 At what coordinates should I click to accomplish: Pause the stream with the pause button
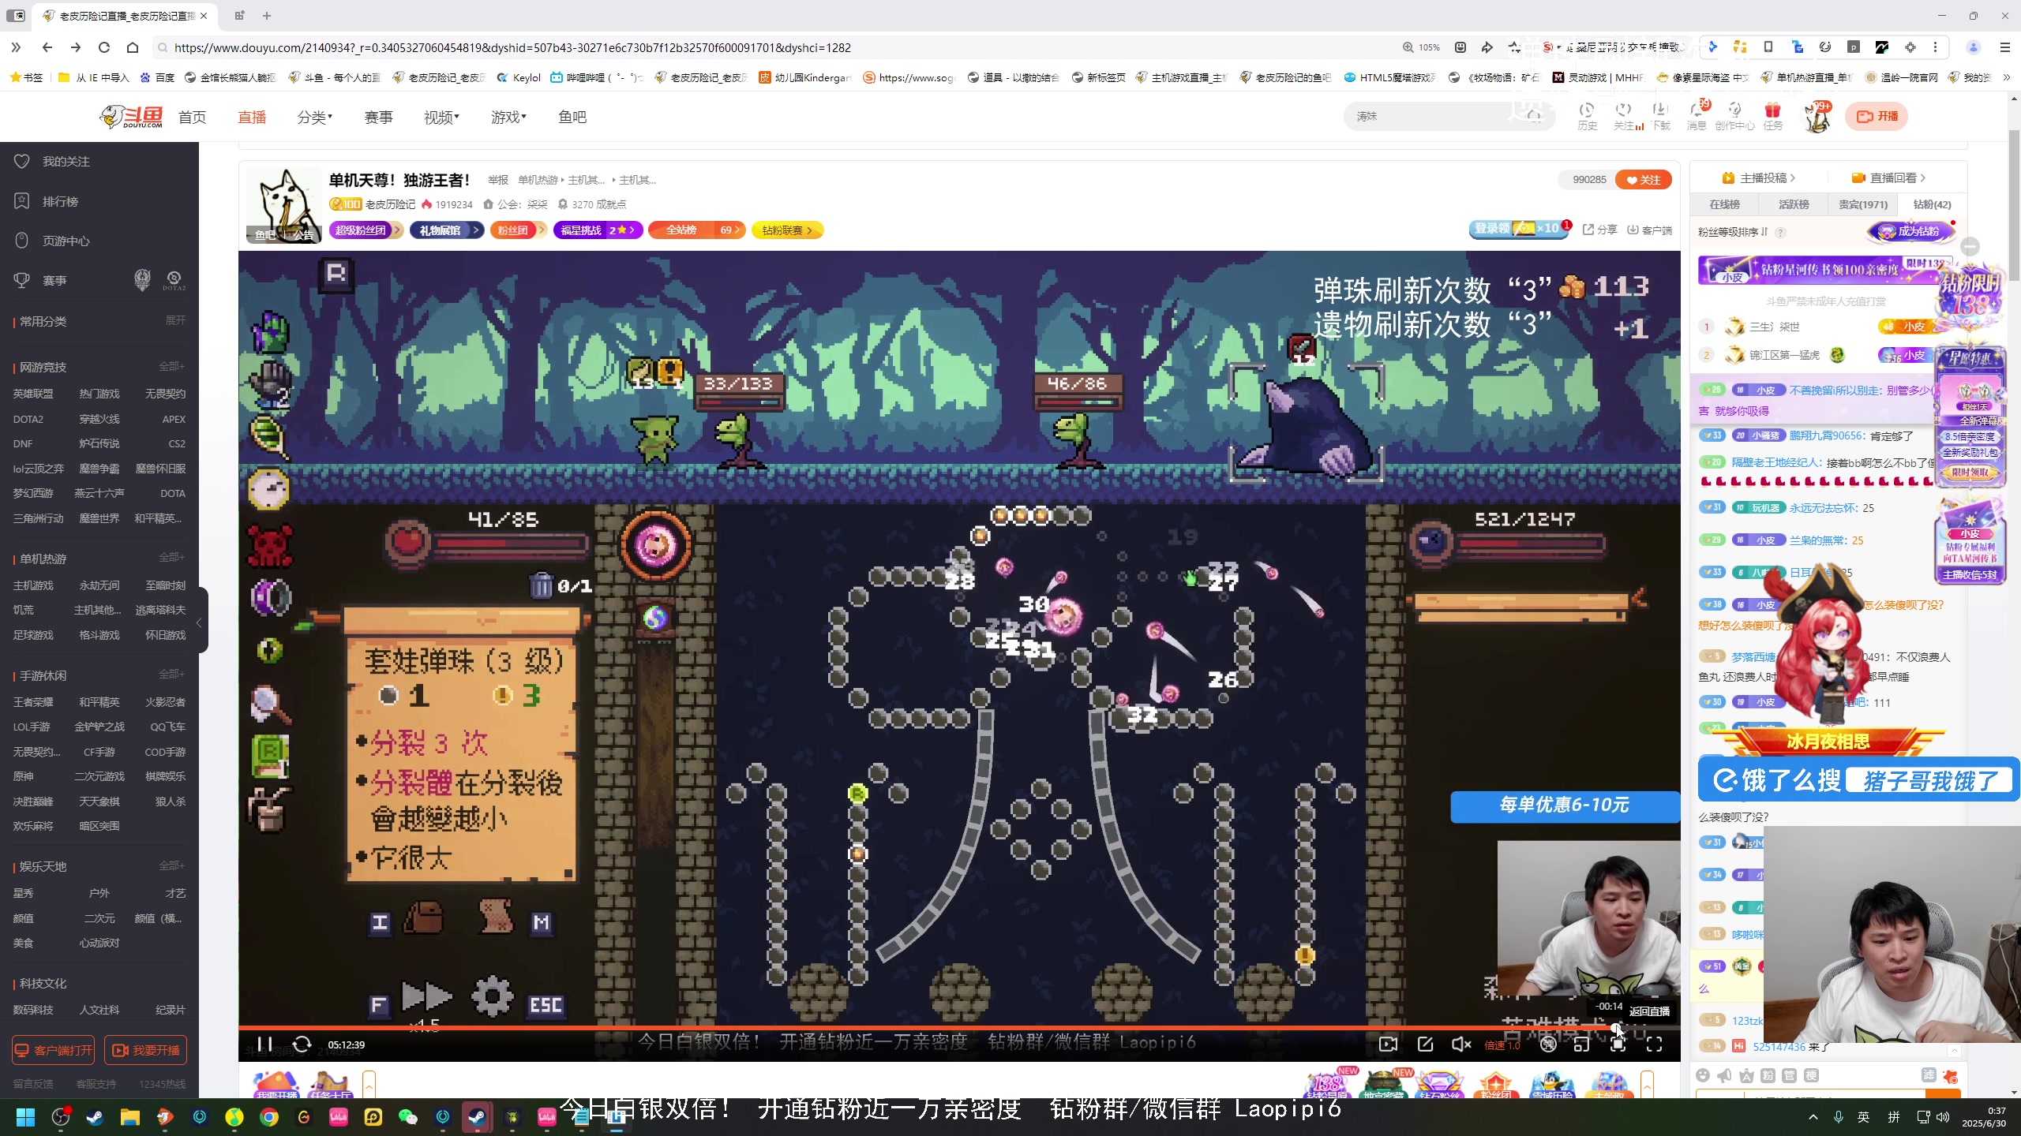pyautogui.click(x=264, y=1044)
